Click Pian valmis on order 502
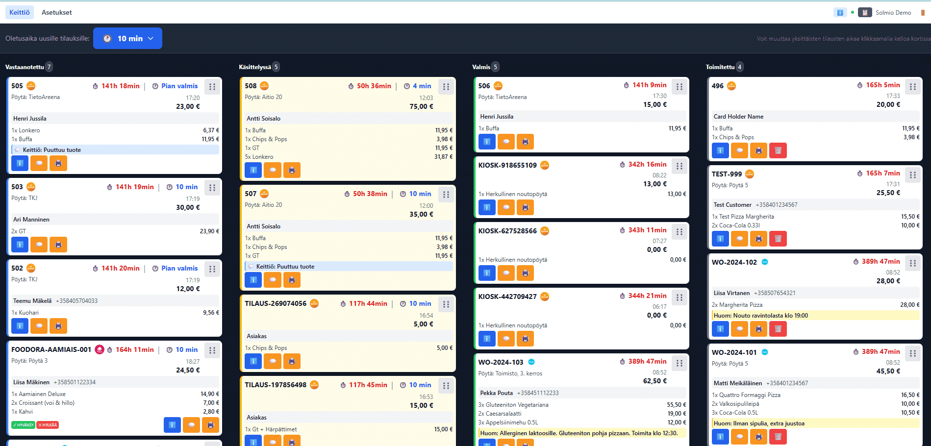The width and height of the screenshot is (931, 446). (x=175, y=268)
